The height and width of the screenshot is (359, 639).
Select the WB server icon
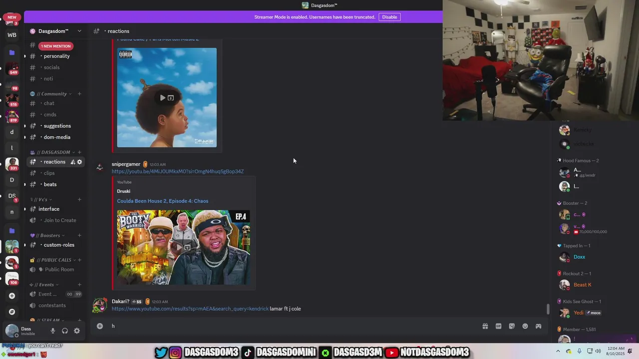[12, 35]
